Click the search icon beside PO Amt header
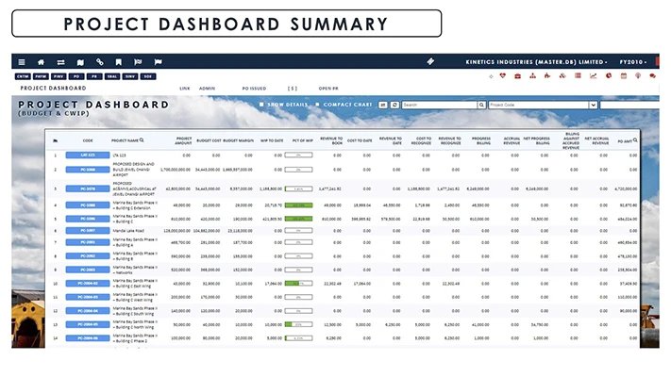The image size is (671, 377). click(x=636, y=139)
